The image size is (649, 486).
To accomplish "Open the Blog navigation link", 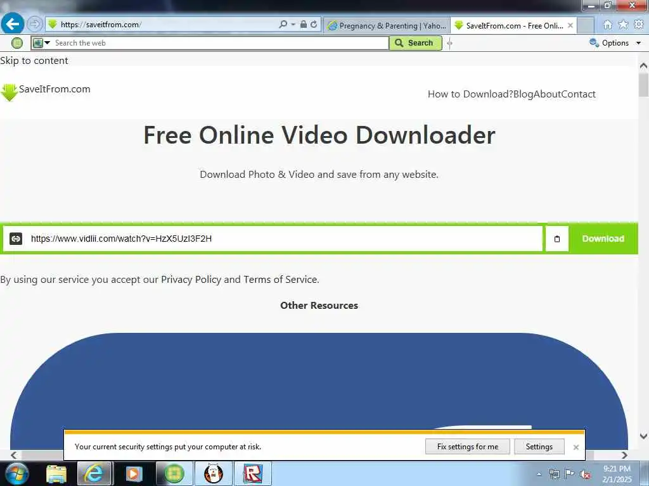I will coord(523,94).
